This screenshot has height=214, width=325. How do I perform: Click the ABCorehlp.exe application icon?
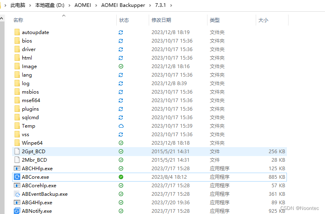17,185
